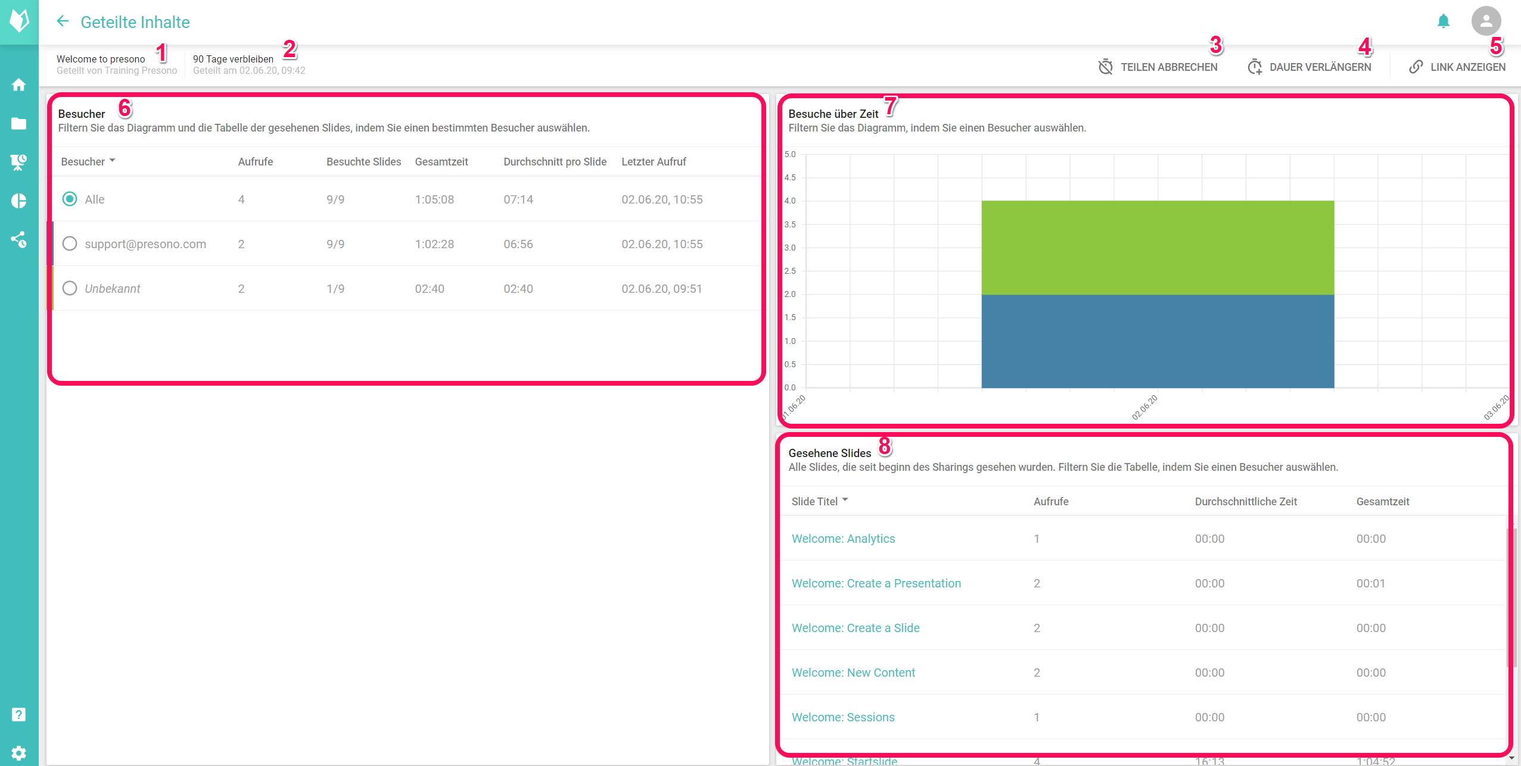The height and width of the screenshot is (766, 1521).
Task: Go to the home icon in sidebar
Action: pos(19,85)
